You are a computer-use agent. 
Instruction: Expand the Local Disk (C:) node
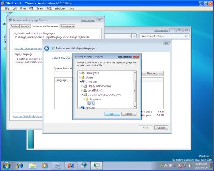pyautogui.click(x=82, y=90)
